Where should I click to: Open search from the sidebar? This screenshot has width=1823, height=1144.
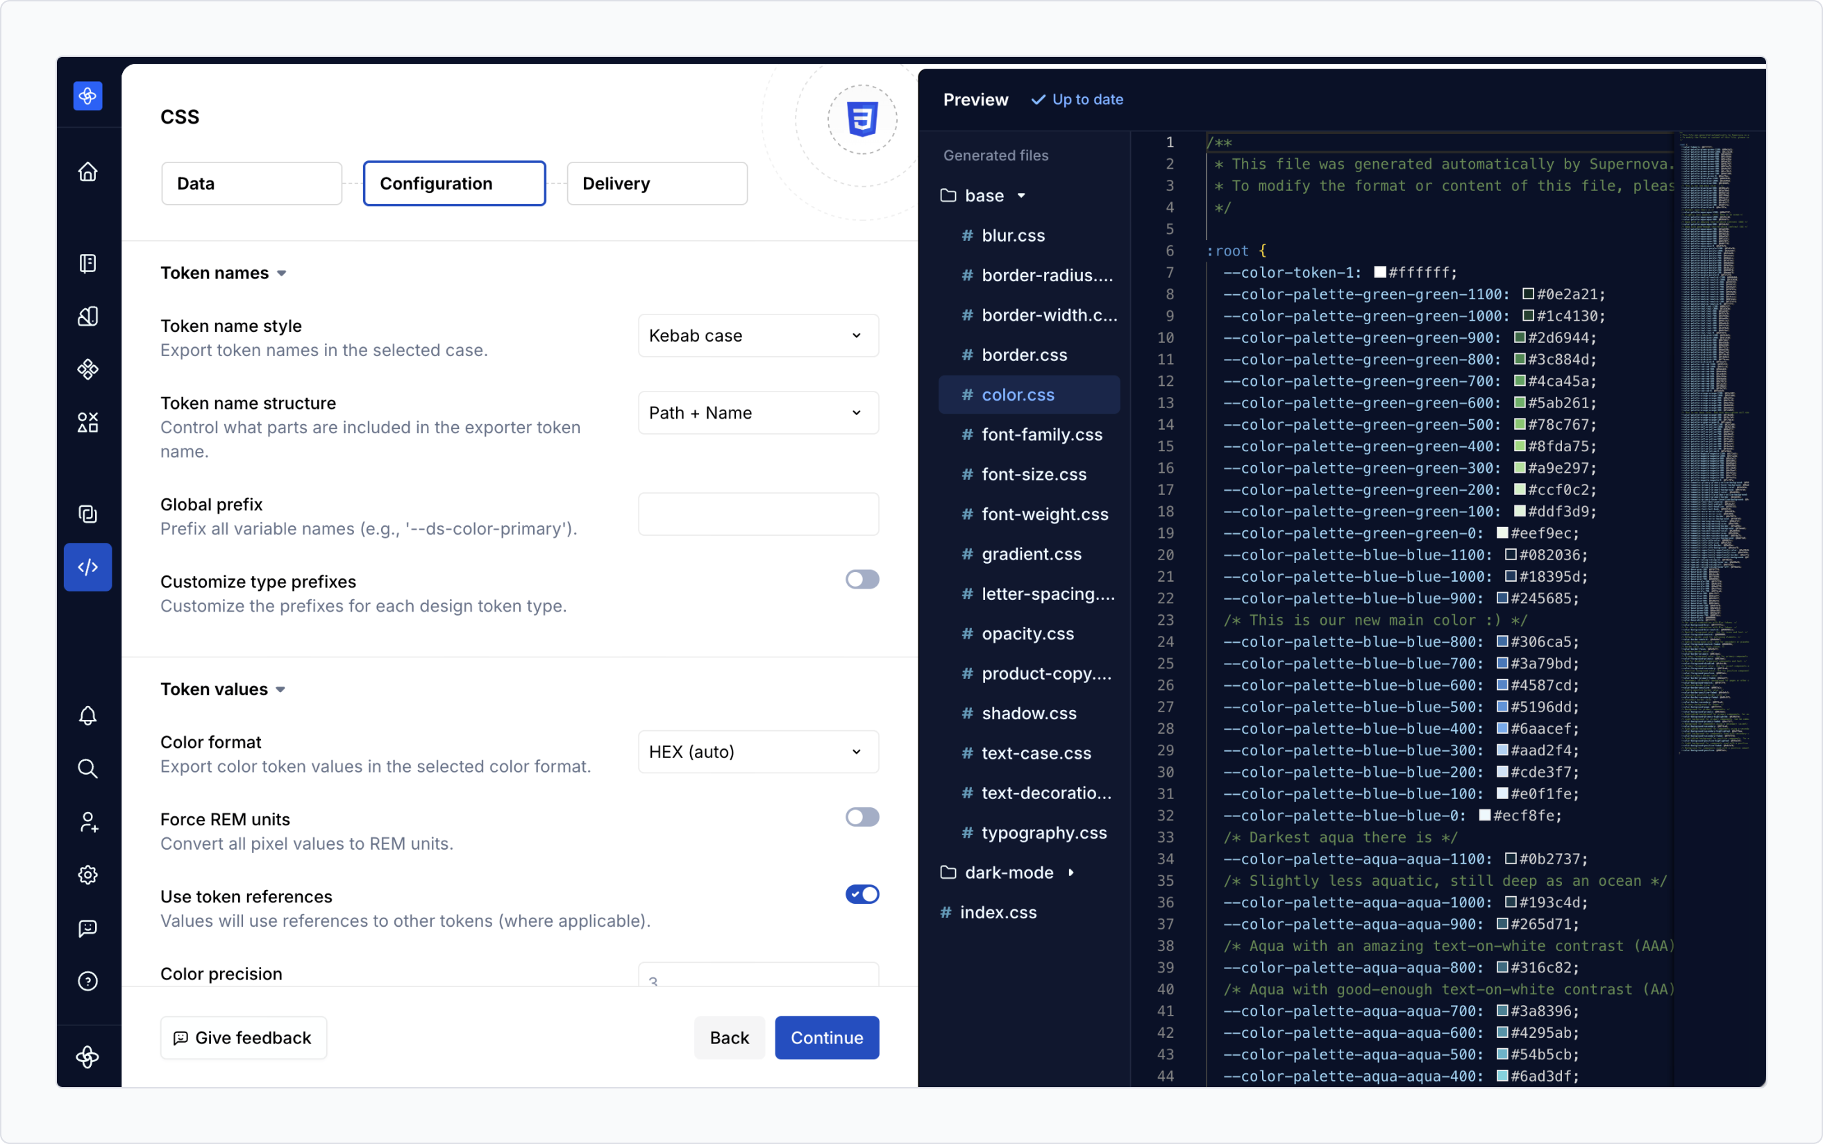click(x=87, y=768)
